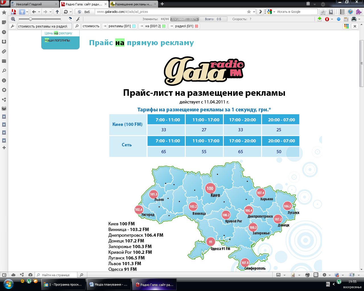Click the 'Найти на странице' find field
The image size is (364, 291).
(x=56, y=275)
